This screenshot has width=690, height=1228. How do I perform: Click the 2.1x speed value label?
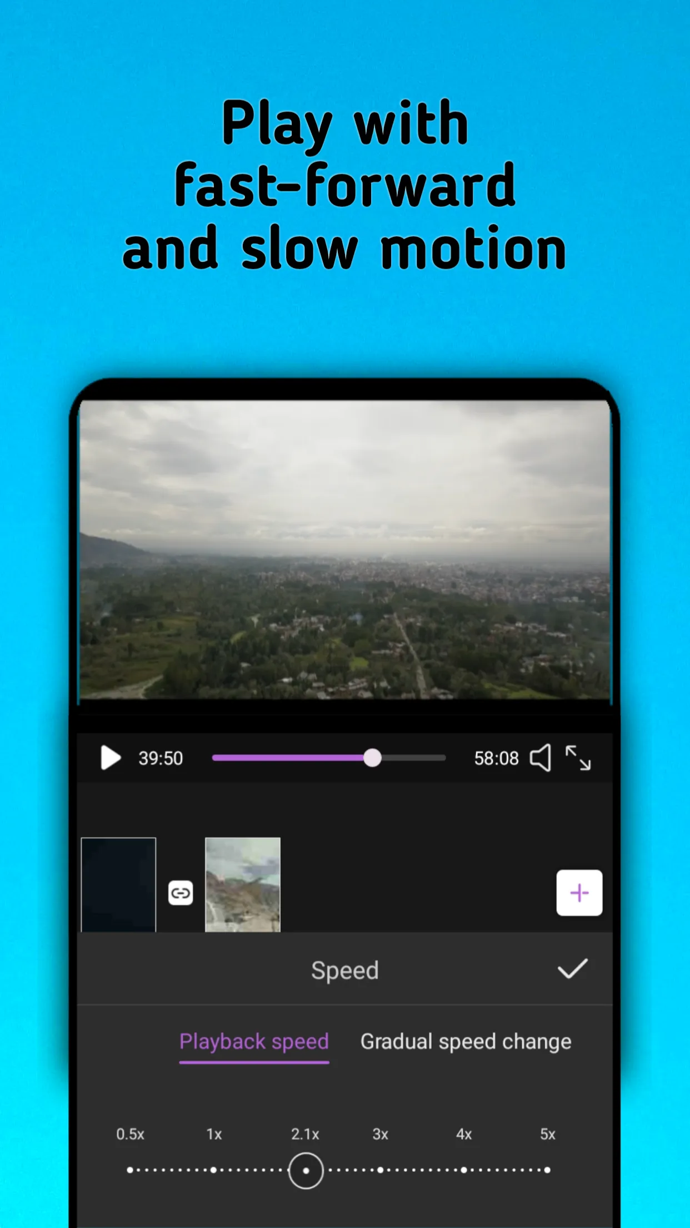[305, 1134]
